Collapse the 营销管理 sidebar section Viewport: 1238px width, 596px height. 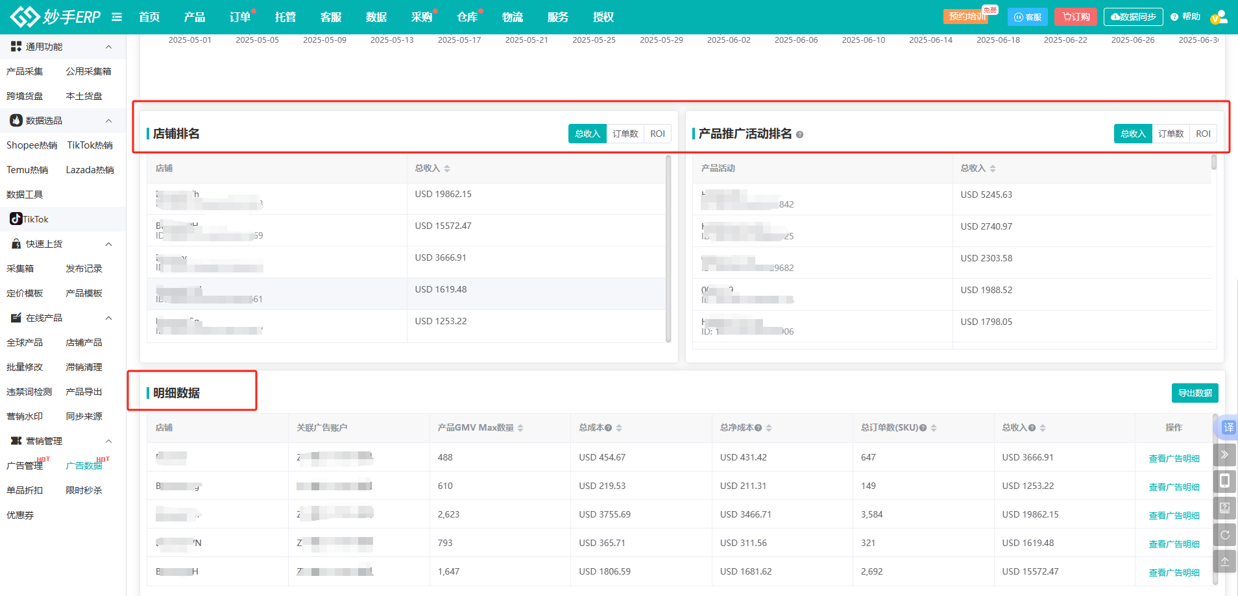click(x=108, y=441)
